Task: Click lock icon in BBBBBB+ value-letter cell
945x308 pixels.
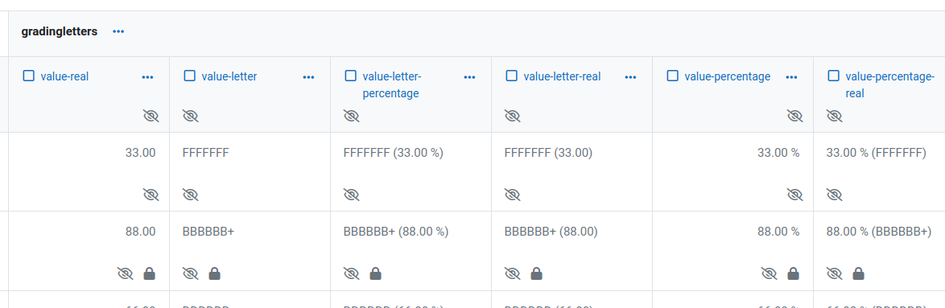Action: [x=214, y=273]
